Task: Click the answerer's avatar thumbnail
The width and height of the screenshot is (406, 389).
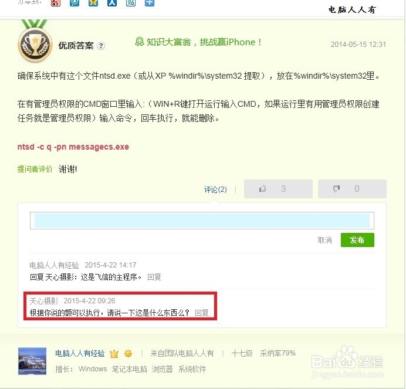Action: coord(32,361)
